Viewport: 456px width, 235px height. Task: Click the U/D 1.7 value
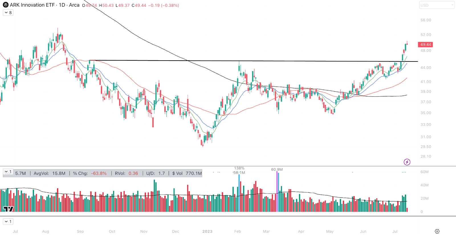pyautogui.click(x=156, y=173)
